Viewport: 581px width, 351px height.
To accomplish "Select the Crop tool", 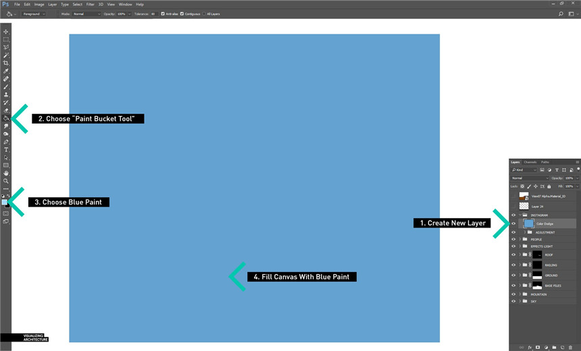I will click(x=6, y=63).
